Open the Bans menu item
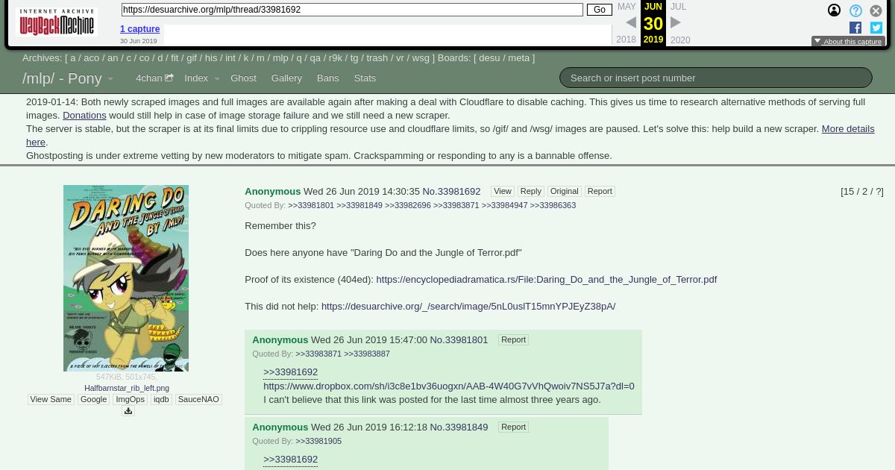This screenshot has height=470, width=895. click(x=327, y=78)
